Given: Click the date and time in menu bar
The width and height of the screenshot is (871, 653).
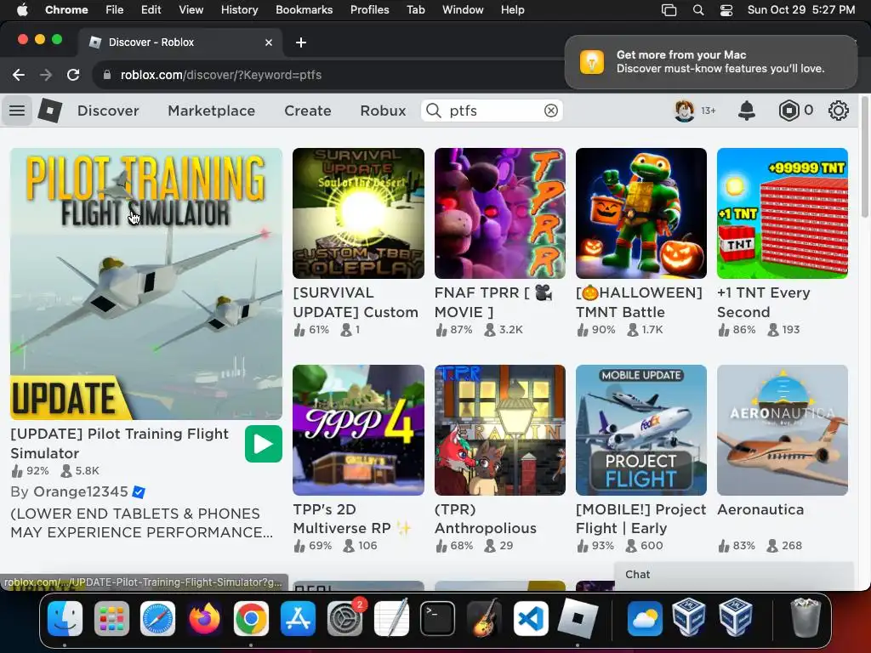Looking at the screenshot, I should (801, 10).
